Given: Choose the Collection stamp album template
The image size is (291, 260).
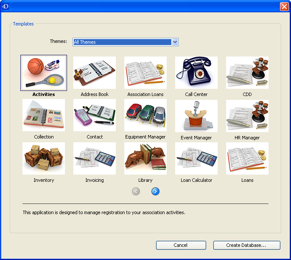Looking at the screenshot, I should point(44,116).
